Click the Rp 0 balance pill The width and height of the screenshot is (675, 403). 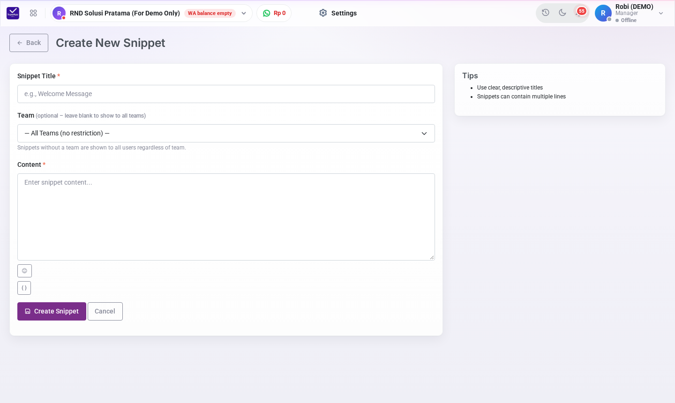coord(274,13)
